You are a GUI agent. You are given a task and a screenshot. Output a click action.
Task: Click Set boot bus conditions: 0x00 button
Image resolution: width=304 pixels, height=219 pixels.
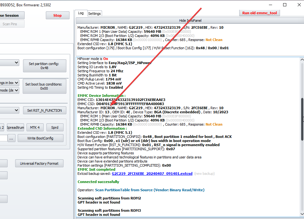45,86
